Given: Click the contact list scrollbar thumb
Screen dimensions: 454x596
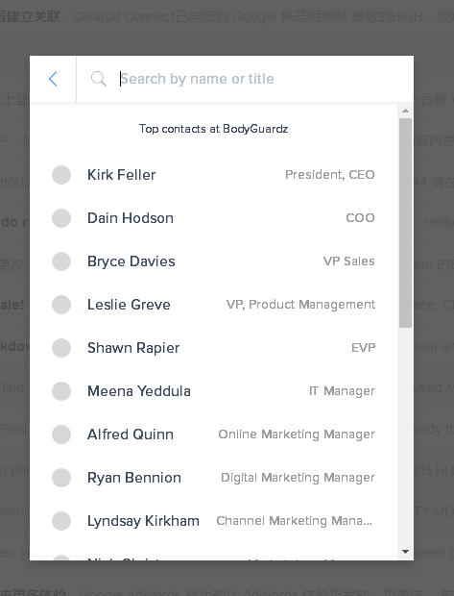Looking at the screenshot, I should tap(405, 223).
